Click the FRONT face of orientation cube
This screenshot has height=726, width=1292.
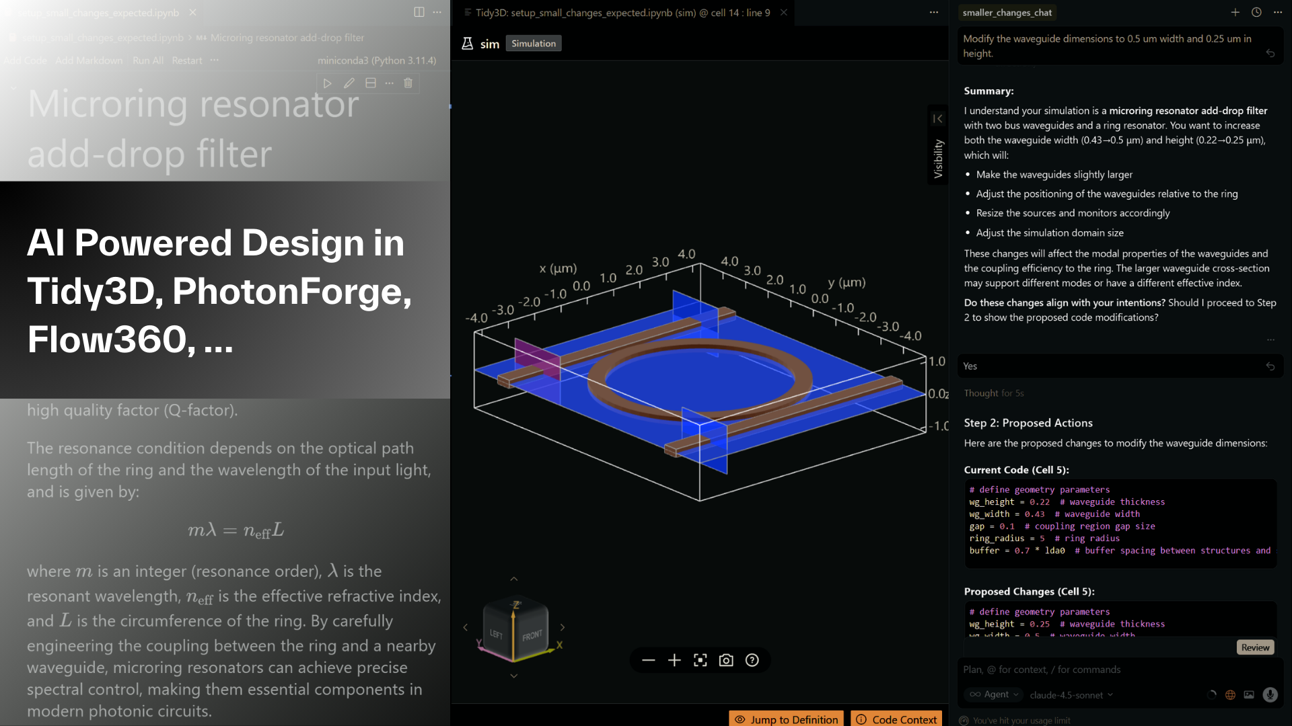pos(532,635)
